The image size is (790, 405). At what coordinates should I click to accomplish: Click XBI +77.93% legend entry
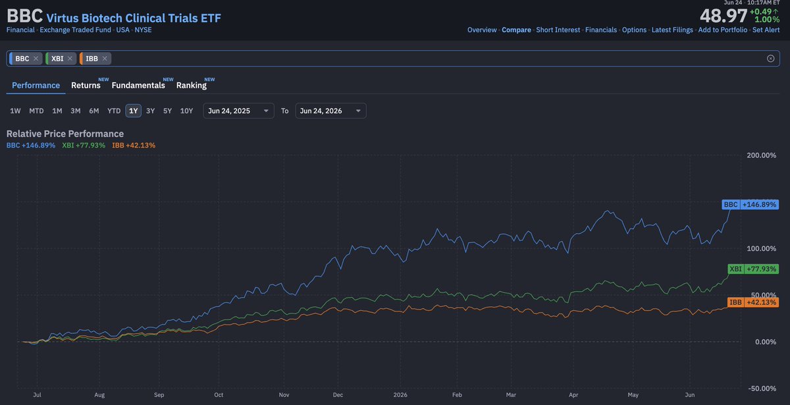(x=84, y=145)
